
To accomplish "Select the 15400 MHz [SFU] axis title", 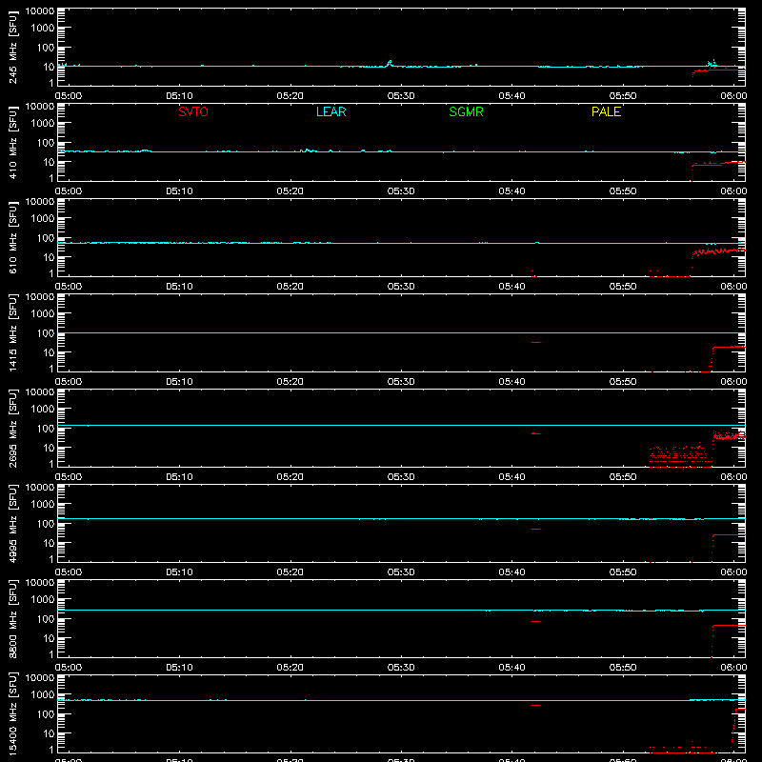I will pyautogui.click(x=12, y=713).
